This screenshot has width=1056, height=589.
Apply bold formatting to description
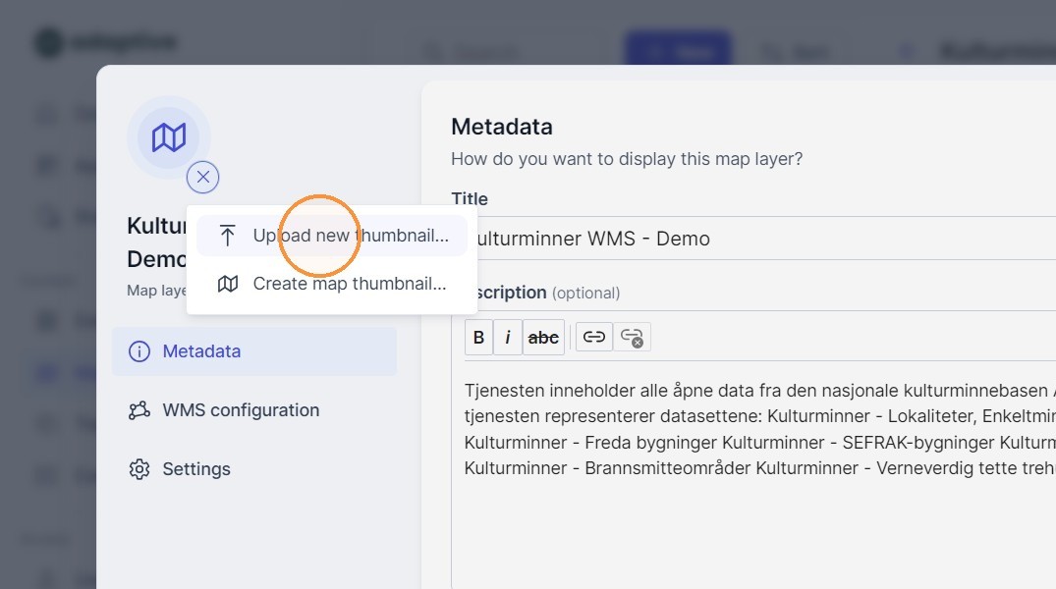pyautogui.click(x=478, y=338)
